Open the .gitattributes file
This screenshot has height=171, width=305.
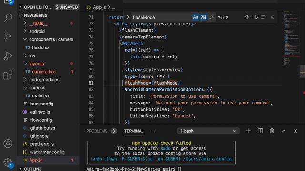pos(49,128)
